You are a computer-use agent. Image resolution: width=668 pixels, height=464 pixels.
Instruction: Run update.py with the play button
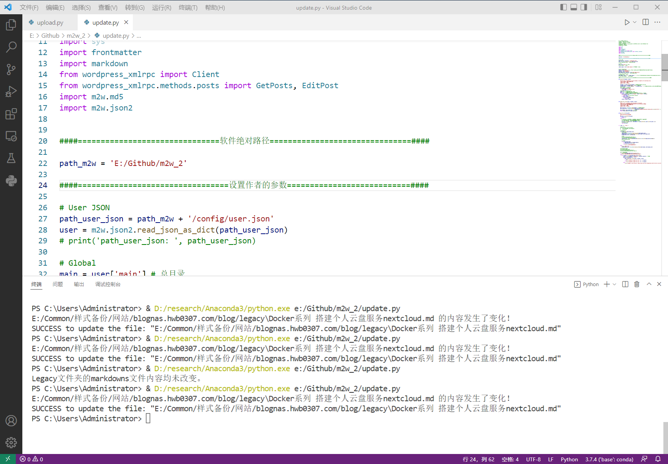626,22
